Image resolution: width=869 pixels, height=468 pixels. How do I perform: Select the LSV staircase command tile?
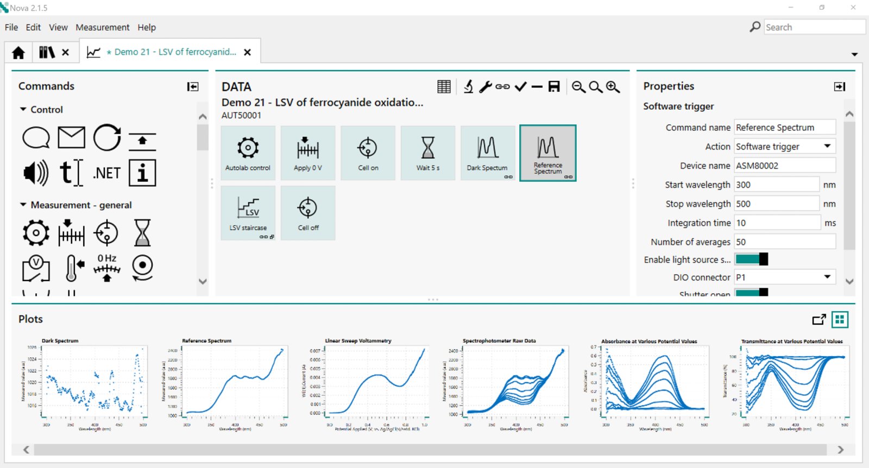[x=248, y=213]
